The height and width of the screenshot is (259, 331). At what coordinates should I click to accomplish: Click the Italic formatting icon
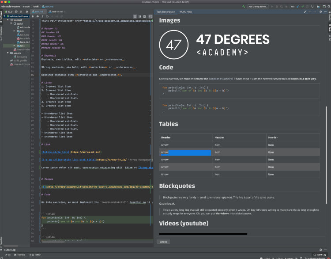42,16
